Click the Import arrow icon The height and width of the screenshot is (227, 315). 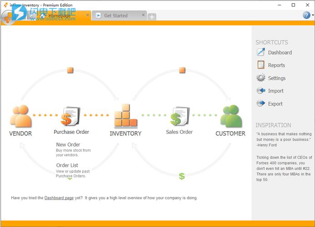(x=261, y=90)
